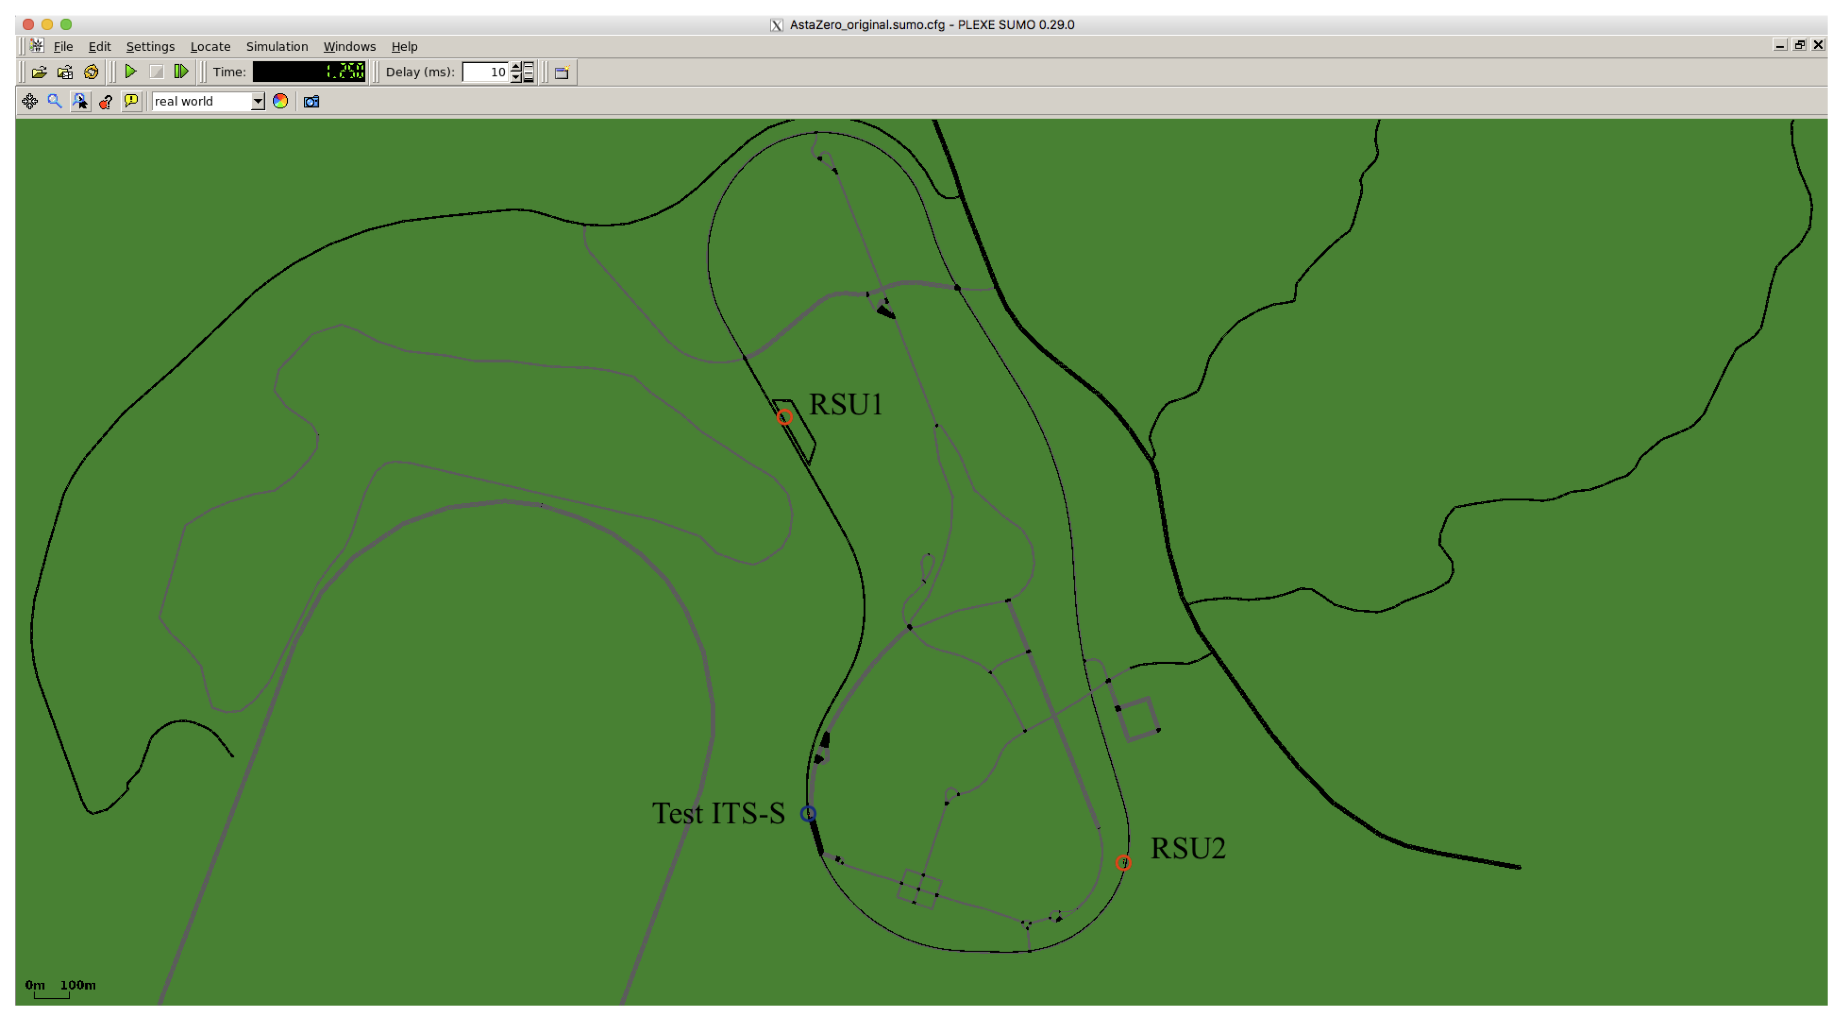
Task: Click the recenter view icon
Action: click(30, 102)
